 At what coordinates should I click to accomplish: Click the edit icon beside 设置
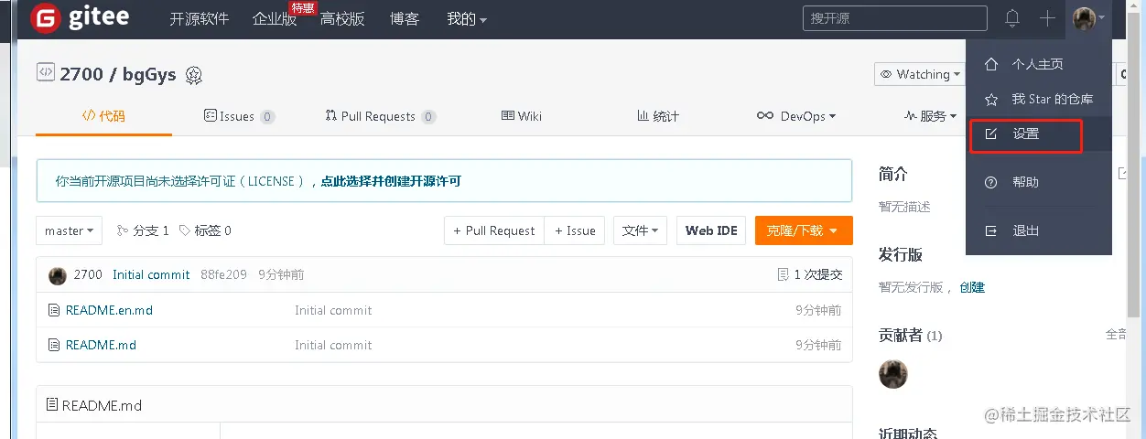click(990, 134)
